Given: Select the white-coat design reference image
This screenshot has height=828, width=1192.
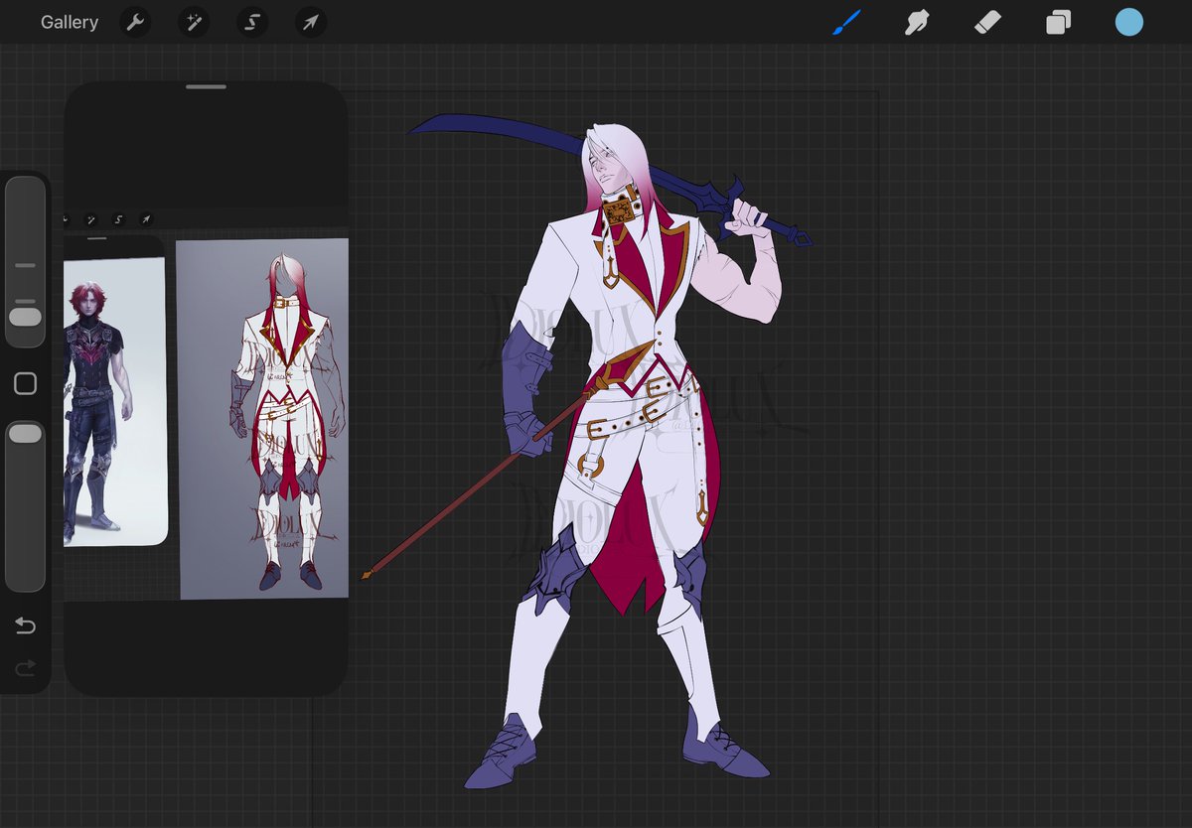Looking at the screenshot, I should coord(262,418).
